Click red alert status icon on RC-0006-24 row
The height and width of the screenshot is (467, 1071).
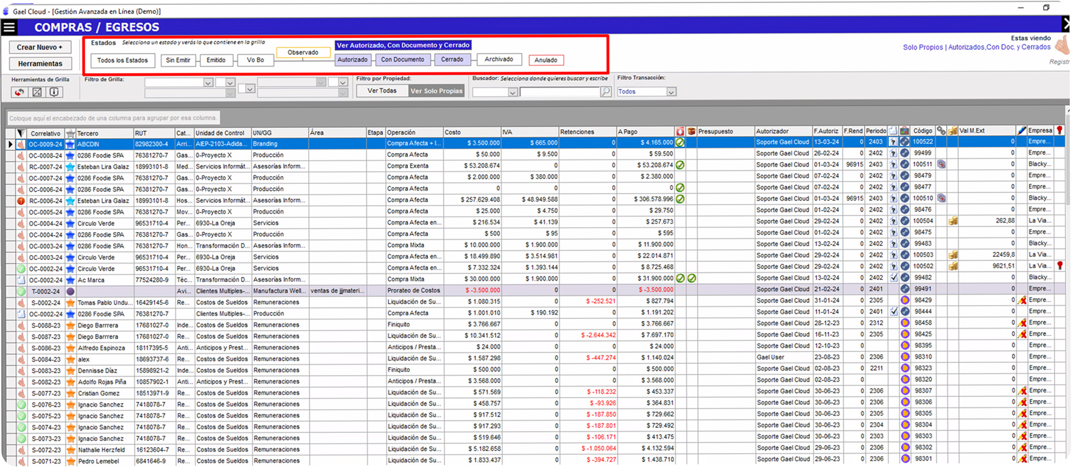pos(21,201)
